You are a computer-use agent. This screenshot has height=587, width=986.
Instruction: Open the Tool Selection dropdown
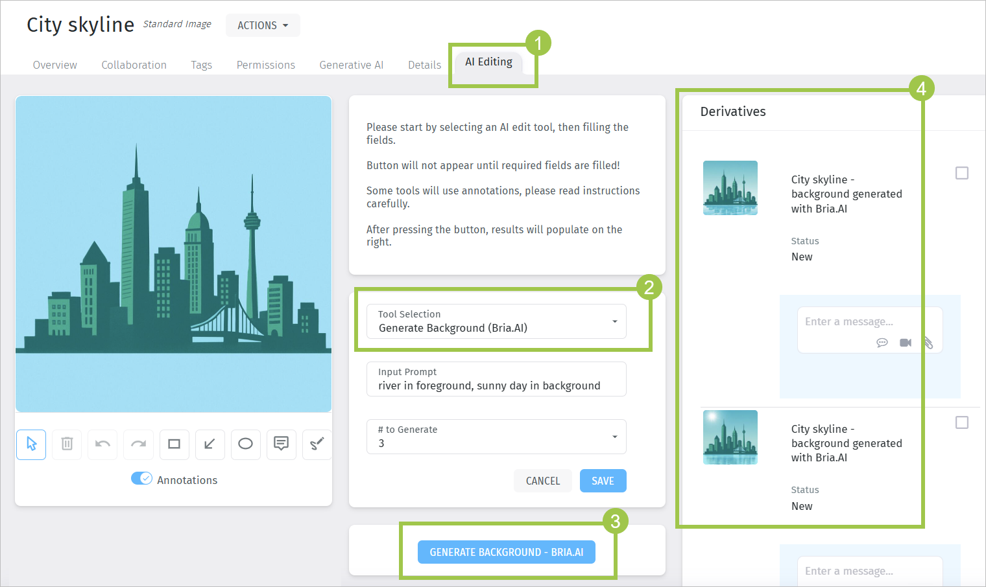(496, 321)
